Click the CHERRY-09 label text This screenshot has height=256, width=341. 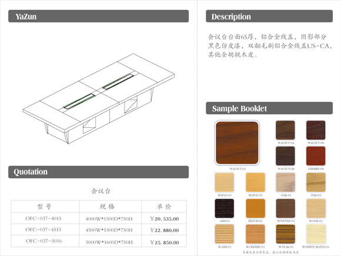point(316,169)
